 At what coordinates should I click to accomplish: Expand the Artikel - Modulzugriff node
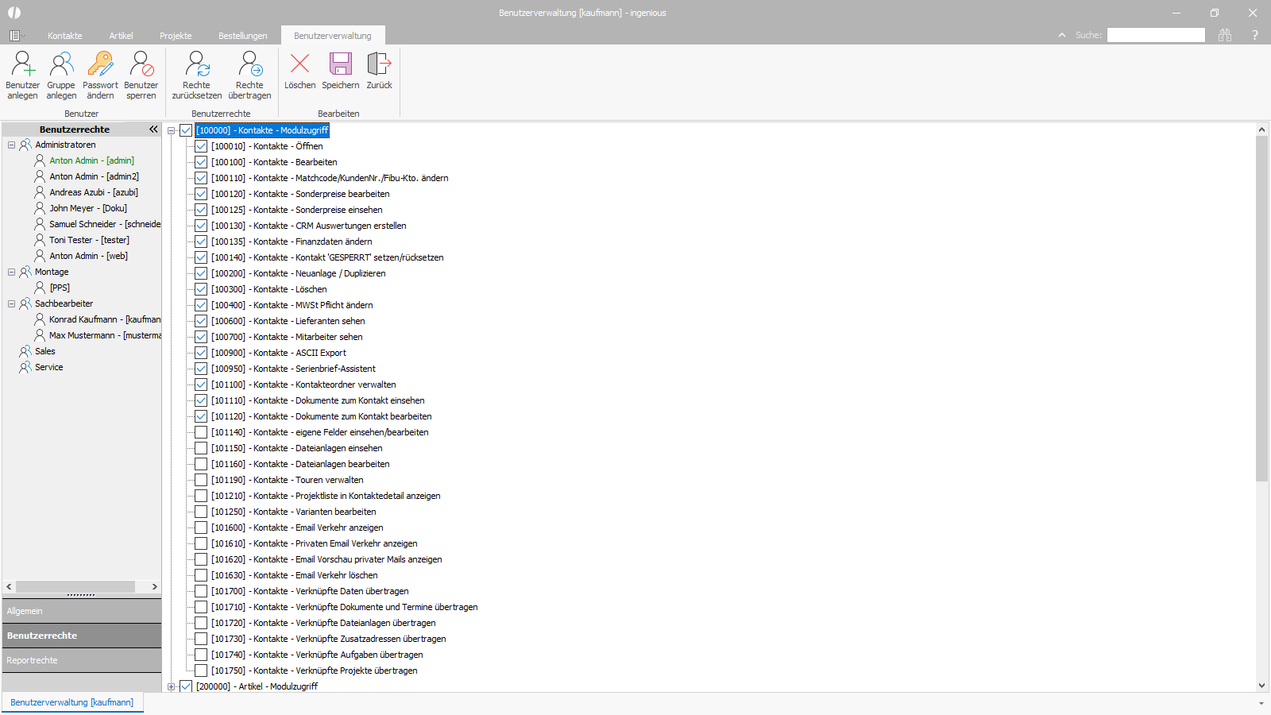171,686
